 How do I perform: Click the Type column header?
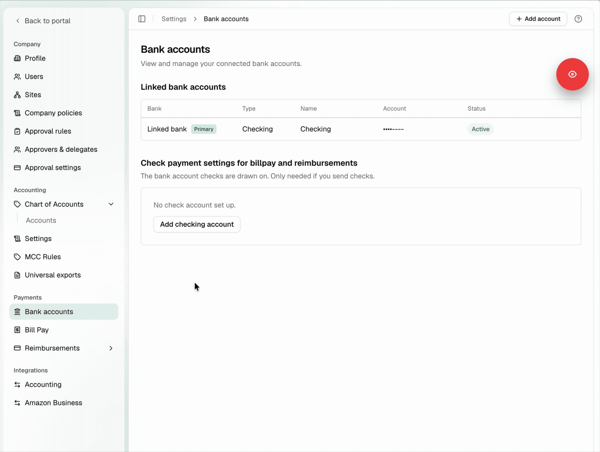(249, 109)
